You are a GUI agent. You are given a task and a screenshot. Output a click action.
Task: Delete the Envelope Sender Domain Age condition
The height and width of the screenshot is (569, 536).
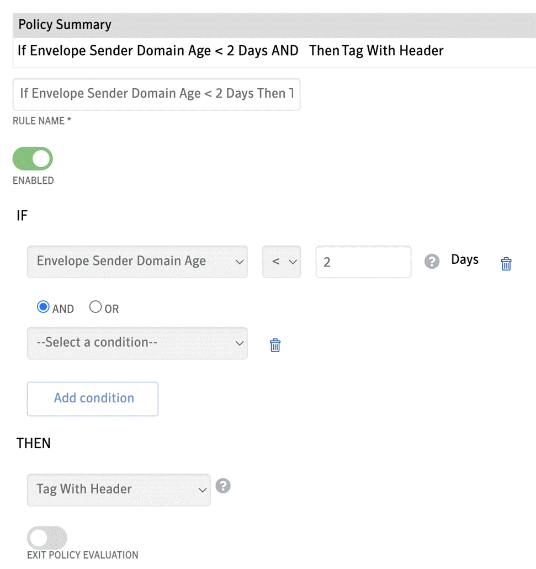(x=506, y=263)
